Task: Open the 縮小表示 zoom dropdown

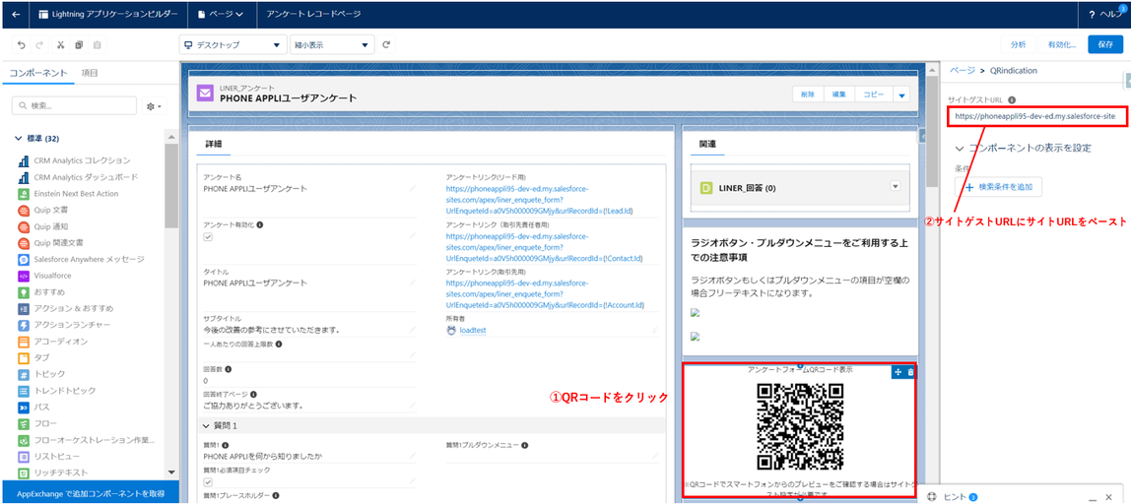Action: click(x=332, y=44)
